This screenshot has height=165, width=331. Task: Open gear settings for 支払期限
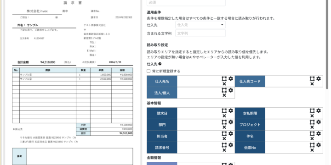[x=319, y=111]
